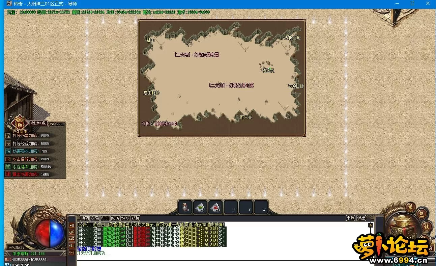Click 传送员 on the map
Screen dimensions: 436x266
pos(268,71)
